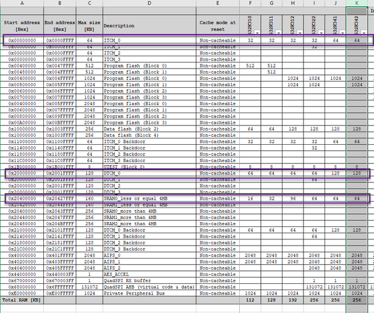374x313 pixels.
Task: Select value 96 in SRAM0_less row
Action: pos(293,199)
